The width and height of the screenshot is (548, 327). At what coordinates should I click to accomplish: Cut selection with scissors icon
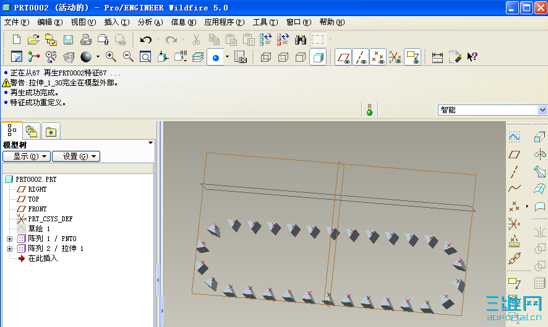(x=197, y=40)
